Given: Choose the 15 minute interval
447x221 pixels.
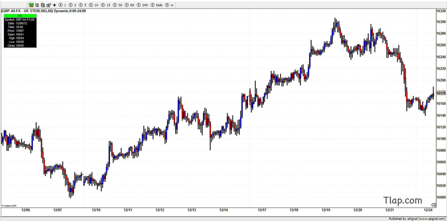Looking at the screenshot, I should tap(105, 5).
